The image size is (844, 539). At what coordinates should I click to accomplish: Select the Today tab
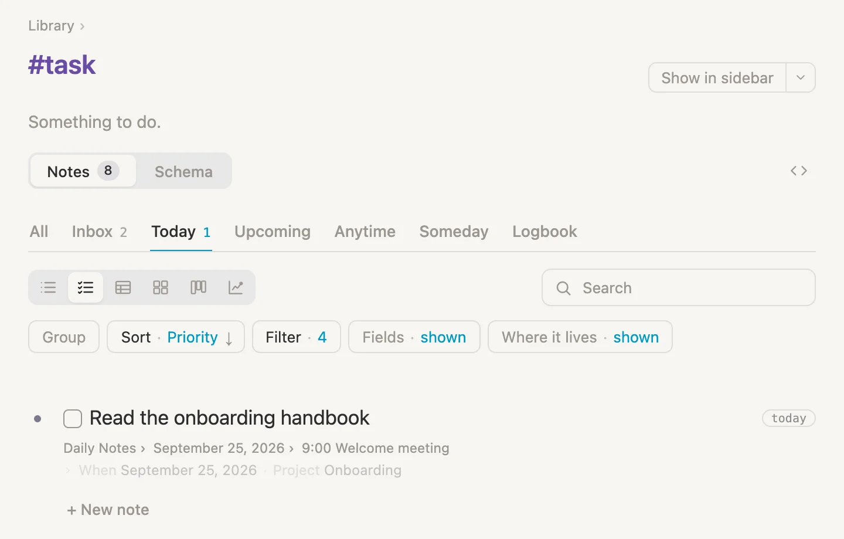pos(181,232)
